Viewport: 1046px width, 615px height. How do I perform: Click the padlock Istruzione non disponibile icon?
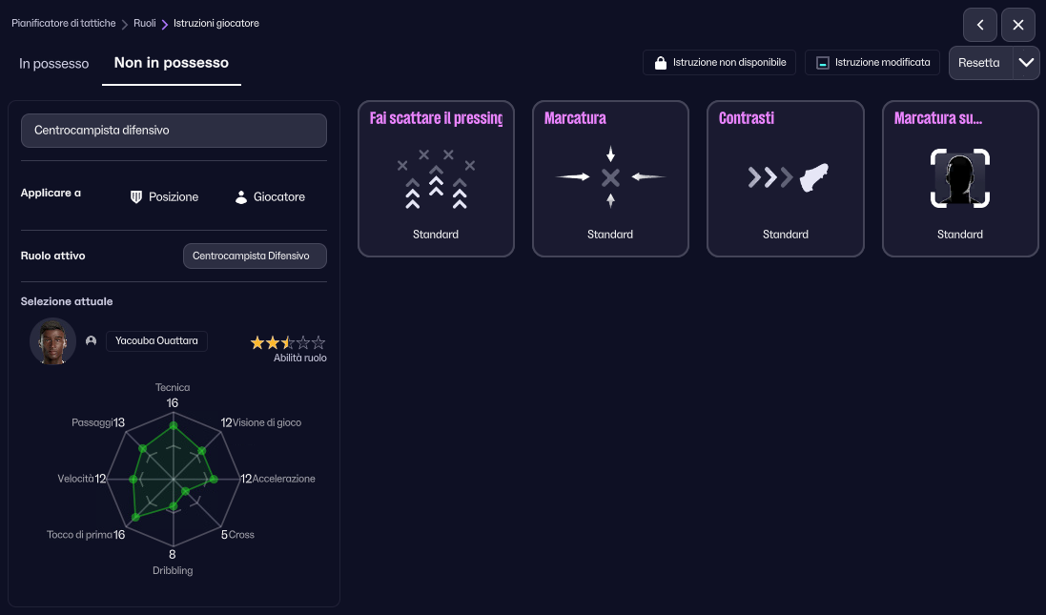pyautogui.click(x=660, y=63)
